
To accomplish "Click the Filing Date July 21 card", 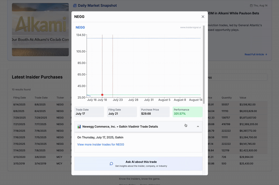I will click(122, 112).
